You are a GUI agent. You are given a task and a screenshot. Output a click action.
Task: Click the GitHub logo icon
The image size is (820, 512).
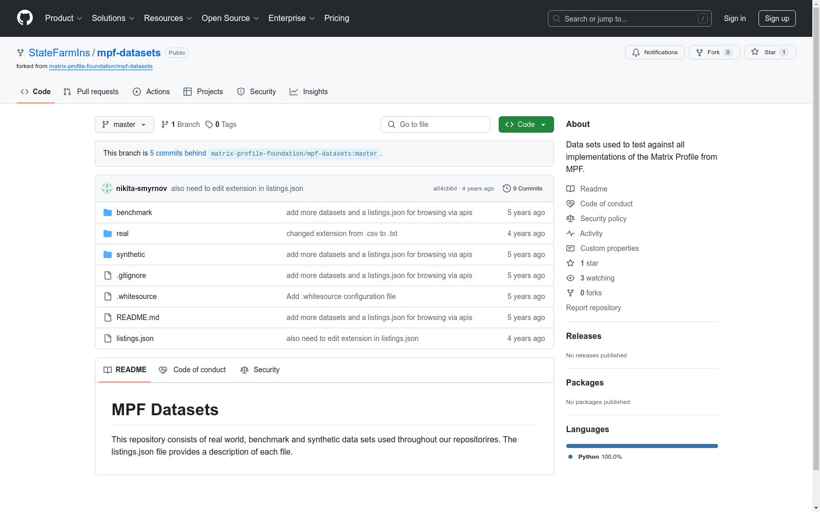pyautogui.click(x=25, y=18)
